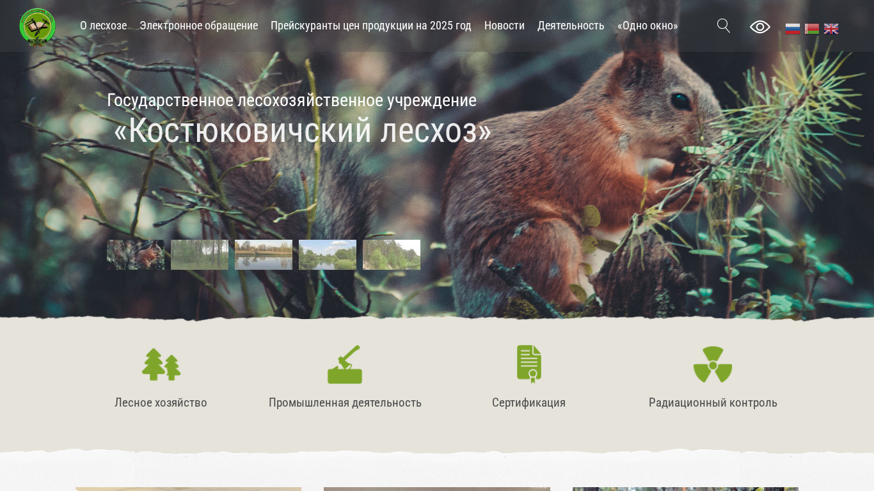Open the site search magnifier
Viewport: 874px width, 491px height.
pyautogui.click(x=724, y=26)
